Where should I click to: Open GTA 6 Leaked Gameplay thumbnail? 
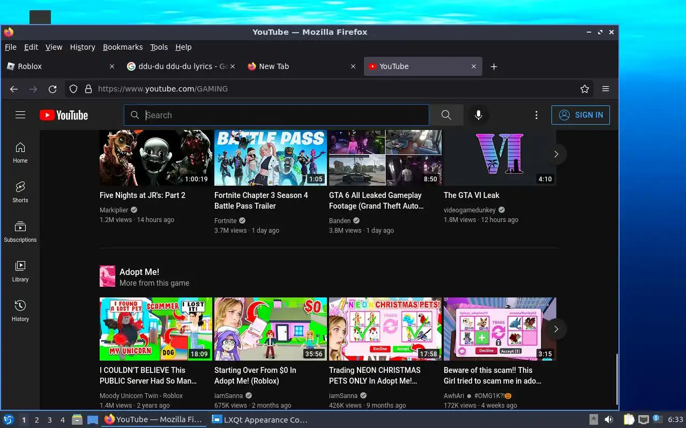tap(385, 158)
